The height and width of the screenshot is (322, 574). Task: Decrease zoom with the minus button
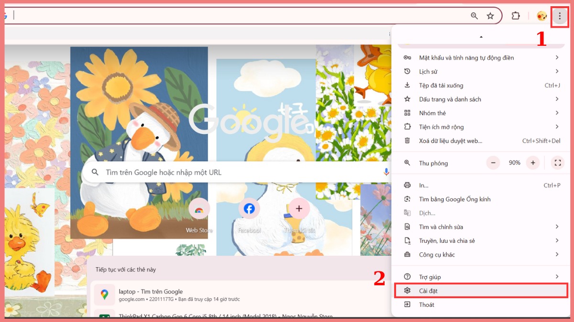(493, 163)
